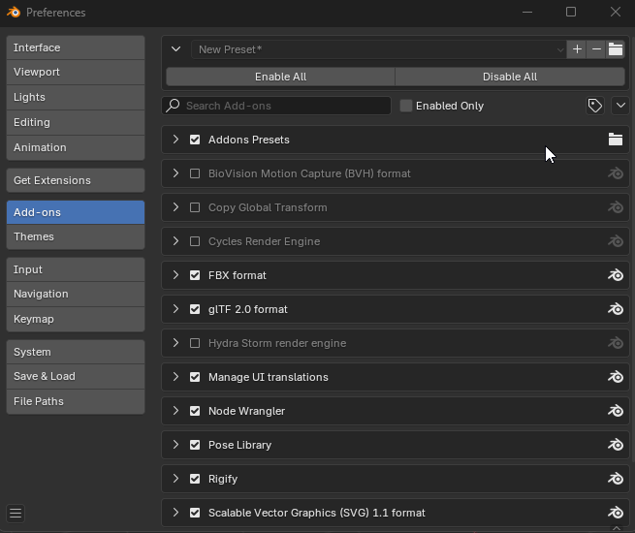Click the search magnifier icon
Viewport: 635px width, 533px height.
[173, 106]
